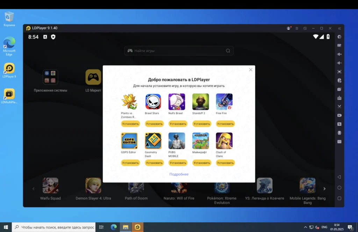Open keyboard mapping tool in sidebar

click(339, 46)
